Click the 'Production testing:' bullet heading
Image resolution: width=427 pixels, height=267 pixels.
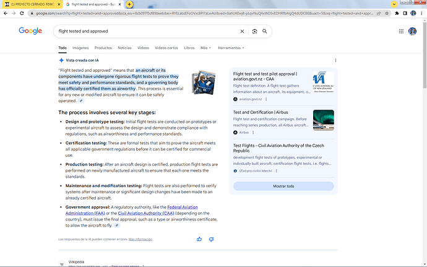coord(84,164)
